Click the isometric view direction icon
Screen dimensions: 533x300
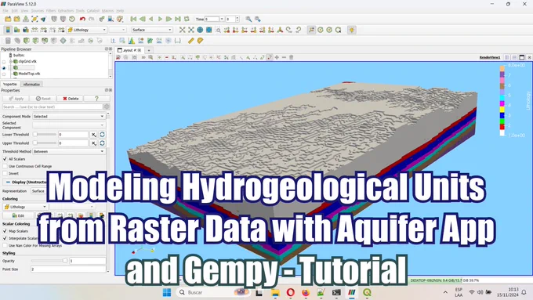[x=280, y=30]
